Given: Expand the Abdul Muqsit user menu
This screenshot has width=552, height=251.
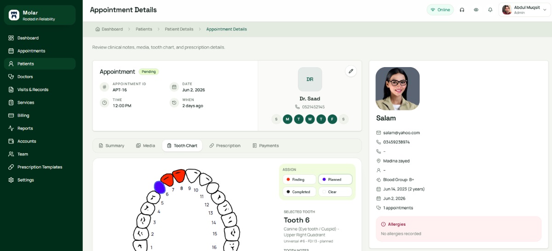Looking at the screenshot, I should click(x=525, y=10).
